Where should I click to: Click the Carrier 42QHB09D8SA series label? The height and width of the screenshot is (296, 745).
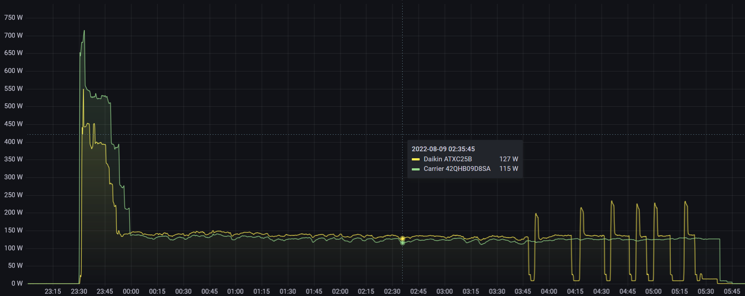point(457,169)
